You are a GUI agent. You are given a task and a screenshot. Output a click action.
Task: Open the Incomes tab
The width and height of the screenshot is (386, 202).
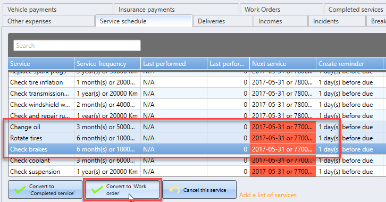[281, 21]
